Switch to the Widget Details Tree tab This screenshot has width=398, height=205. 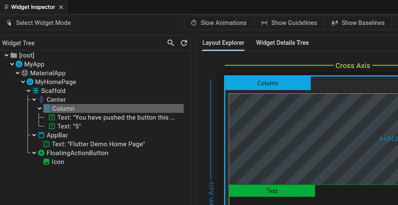282,43
